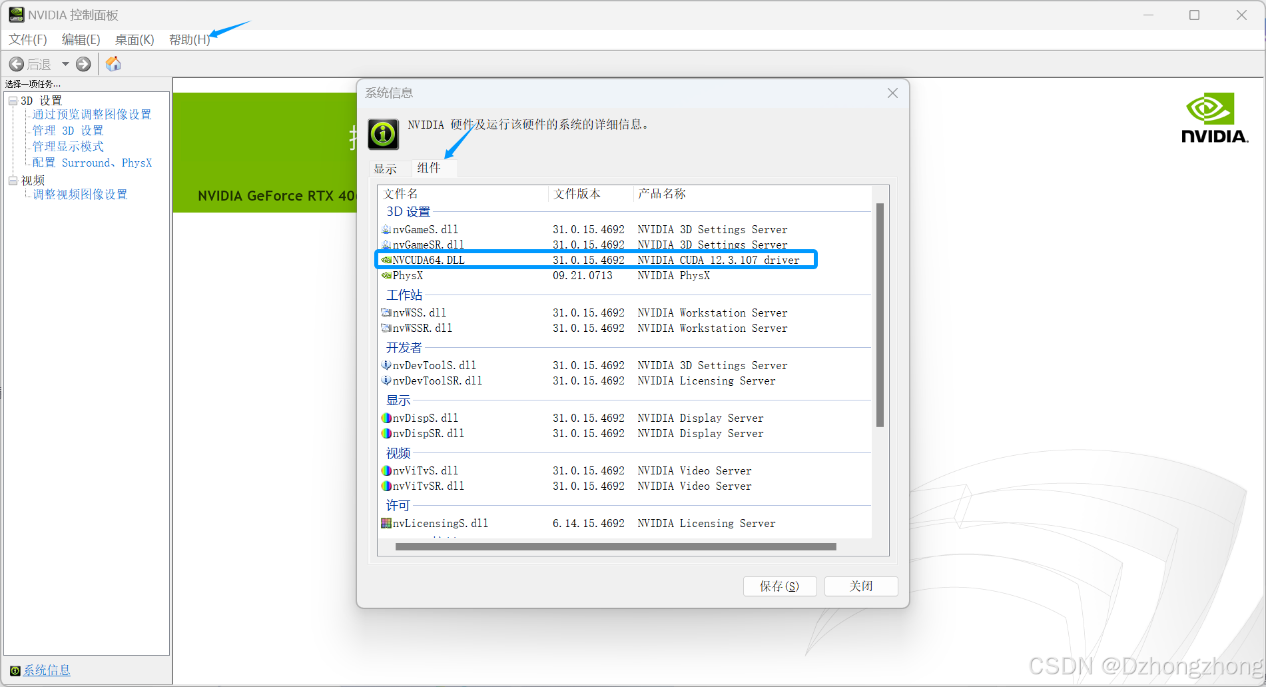Open 管理 3D 设置 in task tree
This screenshot has width=1266, height=687.
(68, 131)
